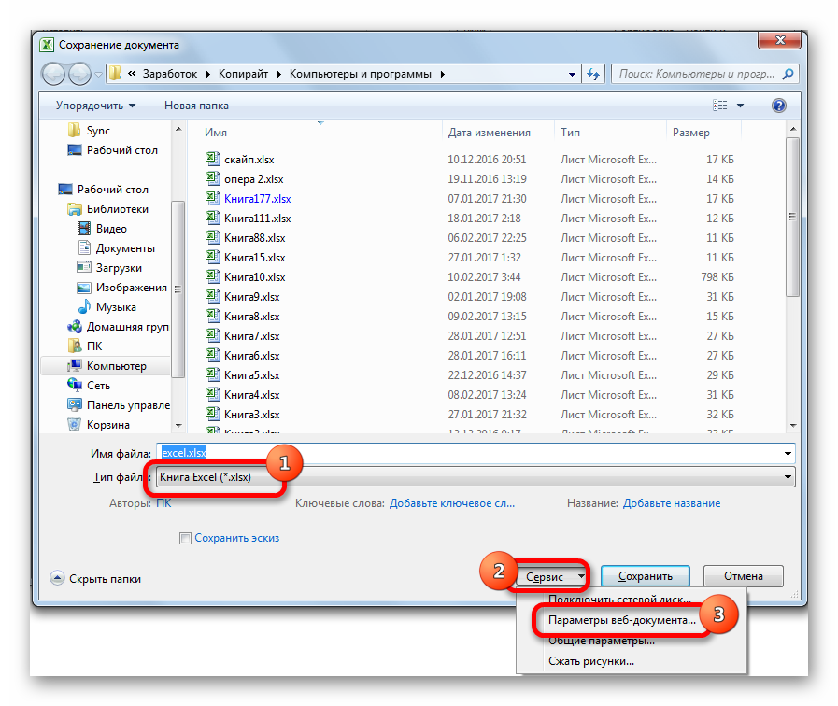Open the Упорядочить dropdown menu
838x706 pixels.
pyautogui.click(x=95, y=106)
